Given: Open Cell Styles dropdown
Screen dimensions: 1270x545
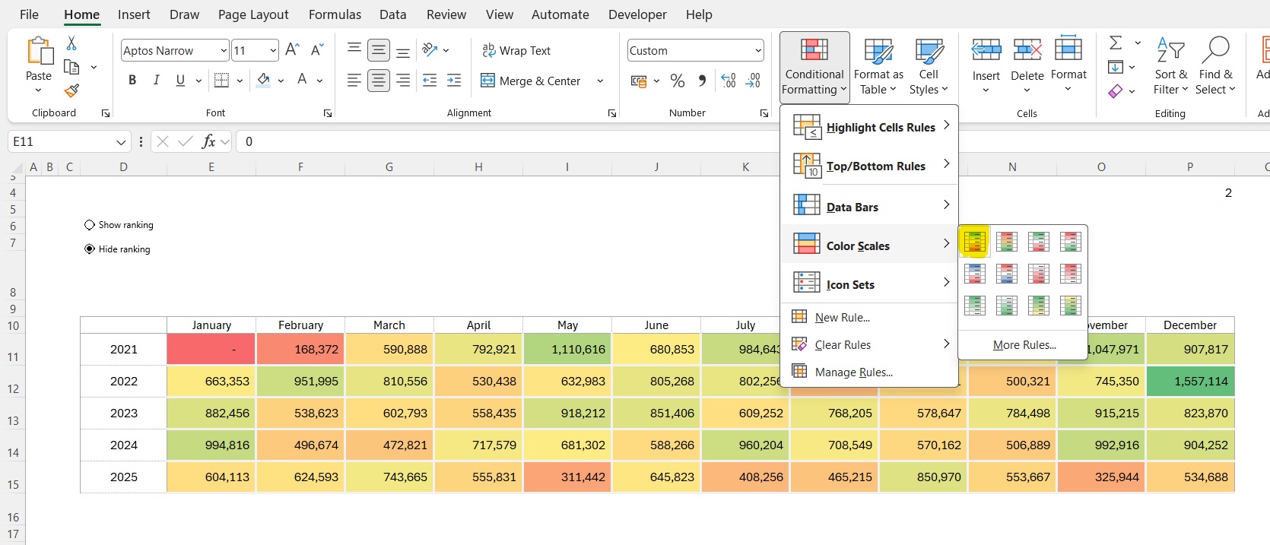Looking at the screenshot, I should tap(929, 67).
